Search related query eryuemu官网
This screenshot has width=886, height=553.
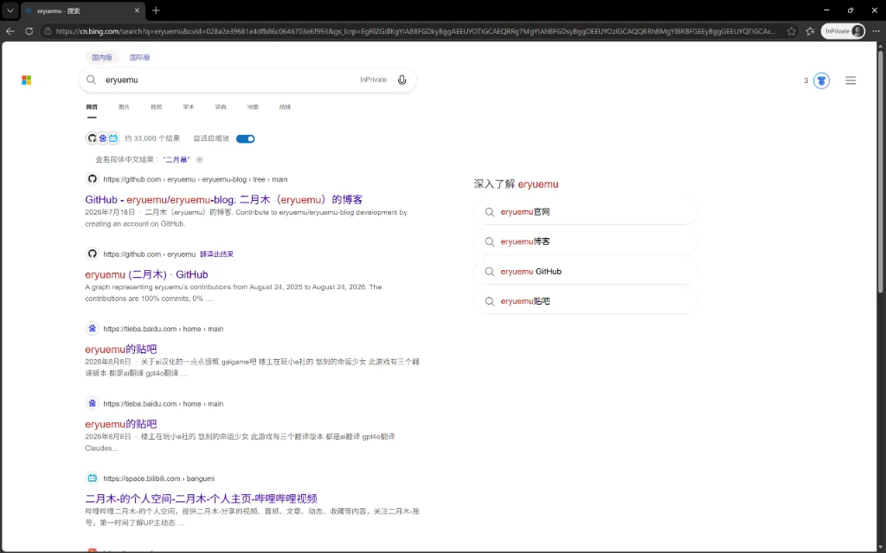[586, 212]
